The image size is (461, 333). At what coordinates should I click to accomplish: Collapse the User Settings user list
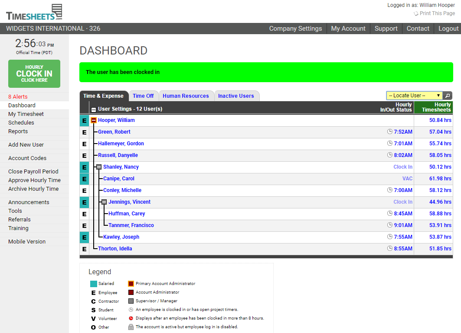click(x=94, y=109)
